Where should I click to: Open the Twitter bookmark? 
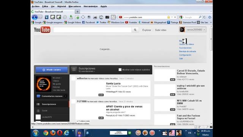click(x=101, y=22)
